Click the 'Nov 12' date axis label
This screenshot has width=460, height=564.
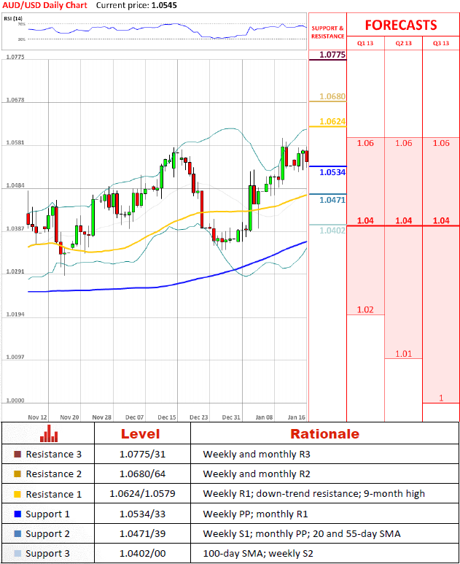[x=37, y=417]
